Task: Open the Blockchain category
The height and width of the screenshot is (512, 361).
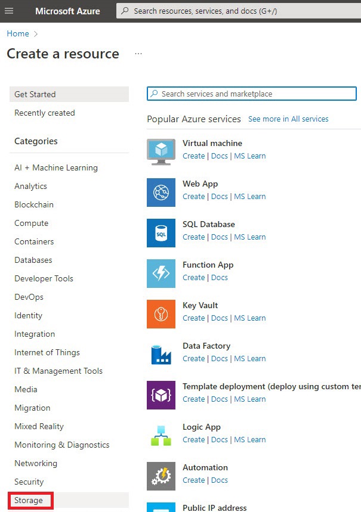Action: point(34,204)
